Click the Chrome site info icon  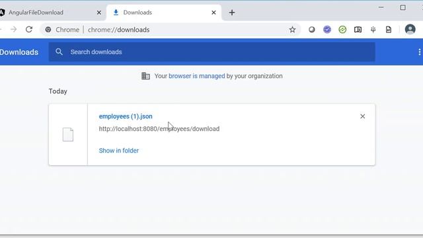click(x=48, y=30)
